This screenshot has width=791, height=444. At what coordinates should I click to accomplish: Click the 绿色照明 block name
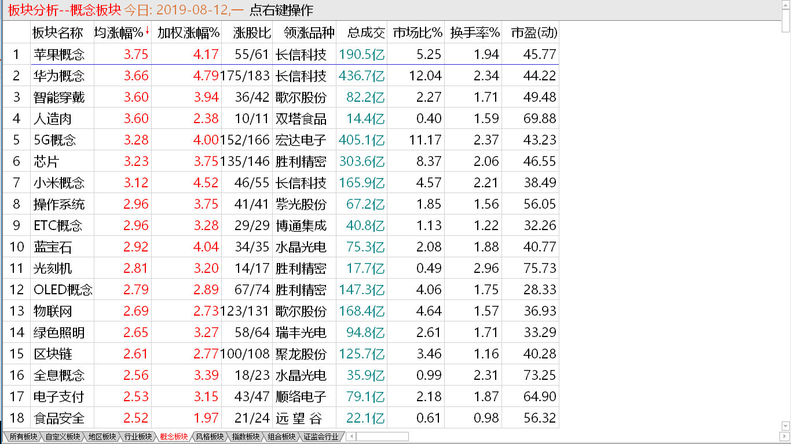pos(58,332)
